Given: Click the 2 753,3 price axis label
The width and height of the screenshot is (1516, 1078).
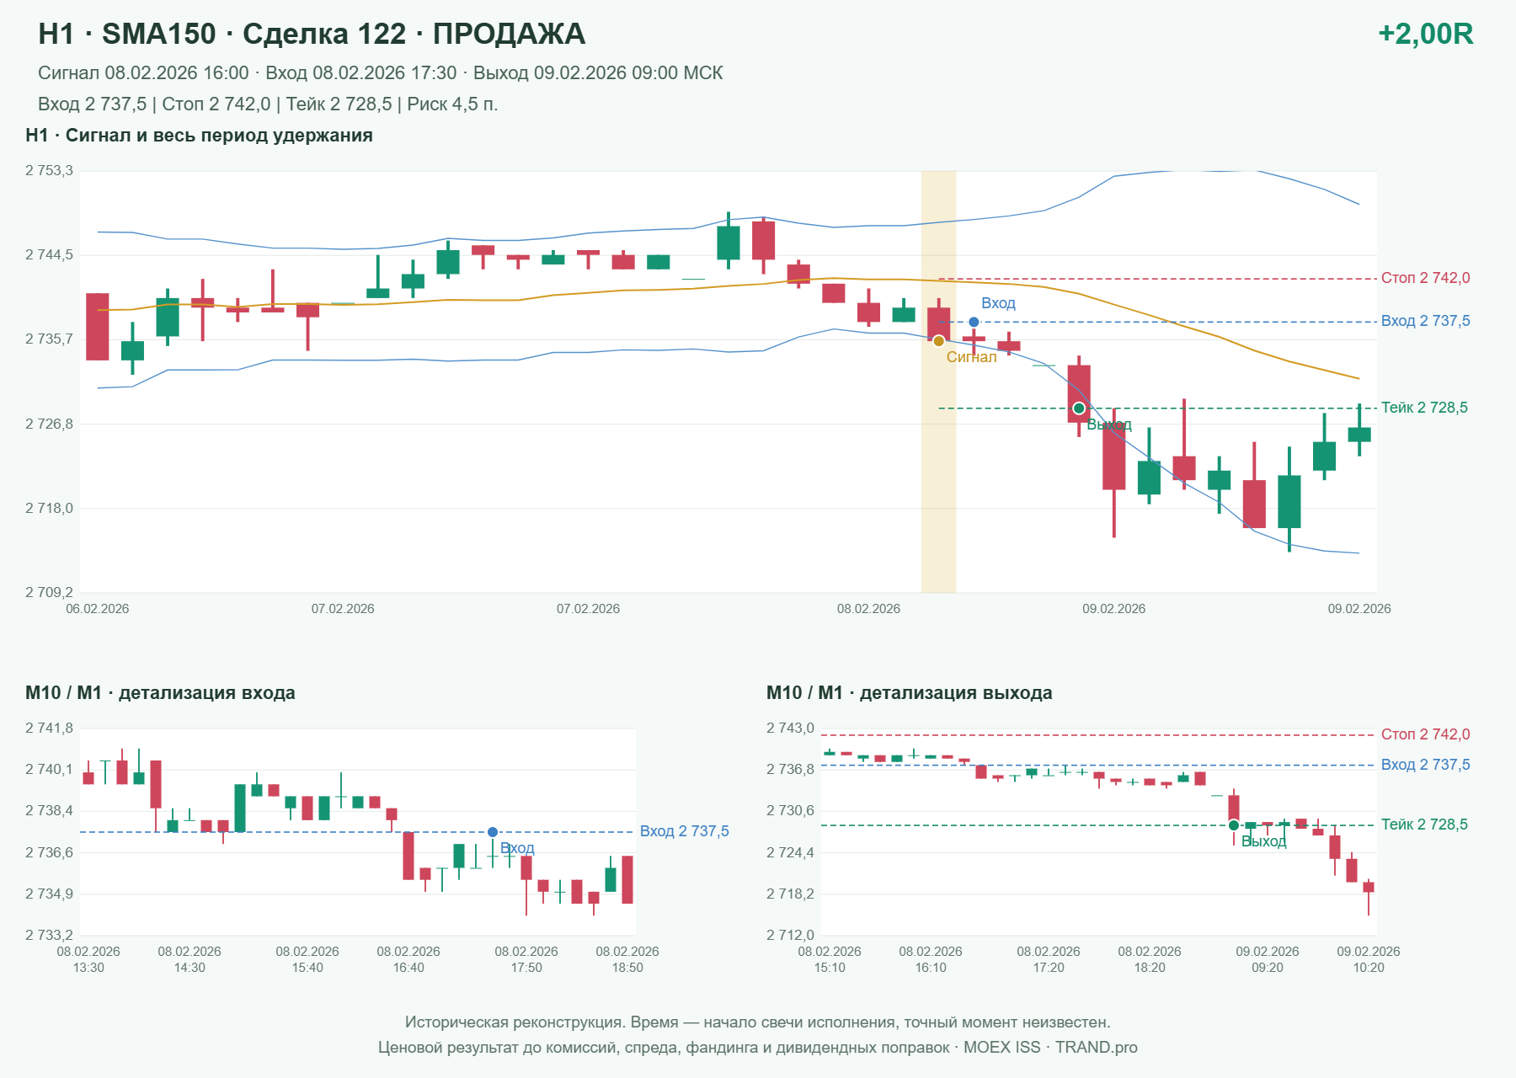Looking at the screenshot, I should point(49,171).
